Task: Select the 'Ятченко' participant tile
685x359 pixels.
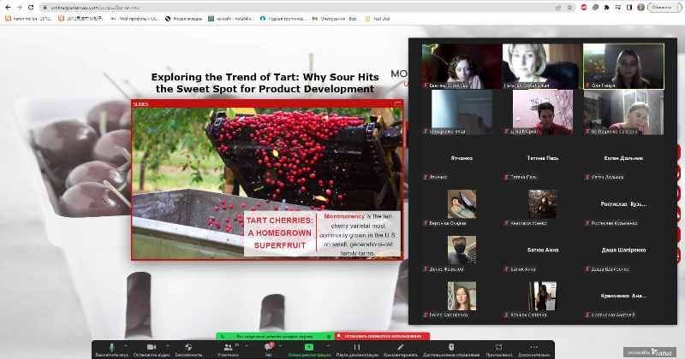Action: pyautogui.click(x=462, y=158)
